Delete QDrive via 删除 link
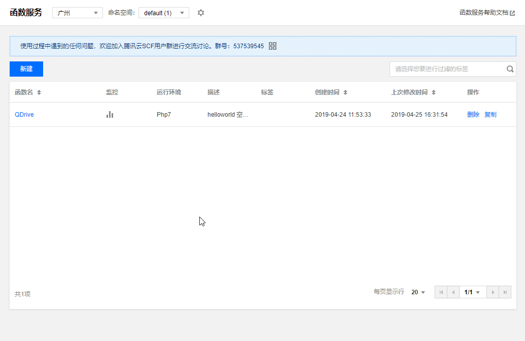Screen dimensions: 525x341 [473, 115]
